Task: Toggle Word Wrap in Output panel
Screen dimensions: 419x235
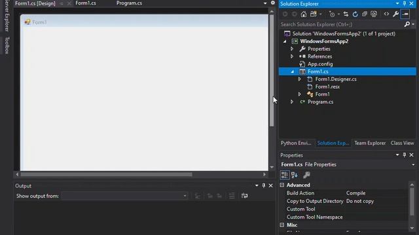Action: coord(244,196)
